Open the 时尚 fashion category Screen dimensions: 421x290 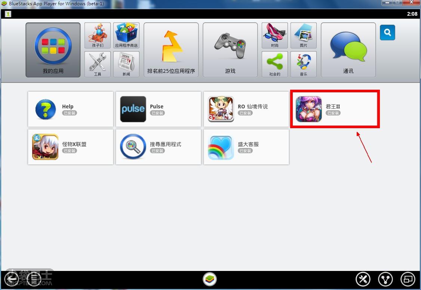275,36
